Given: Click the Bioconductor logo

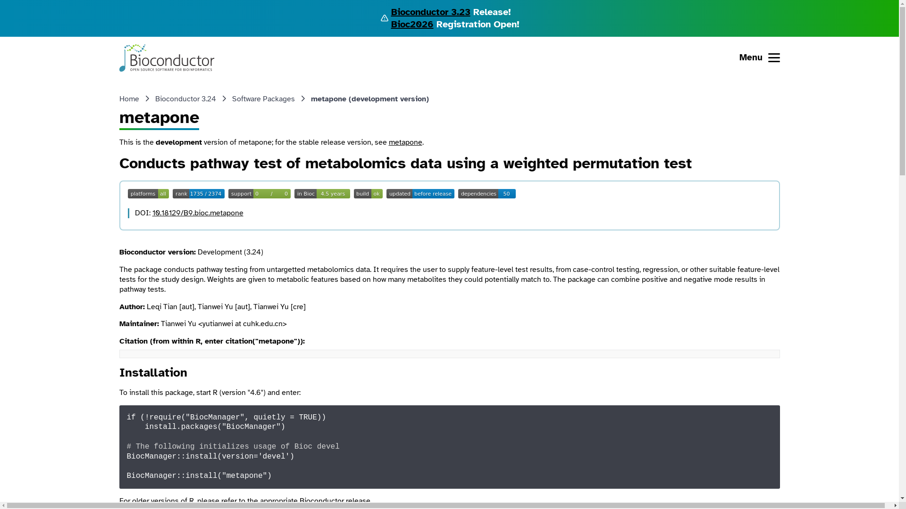Looking at the screenshot, I should 167,58.
